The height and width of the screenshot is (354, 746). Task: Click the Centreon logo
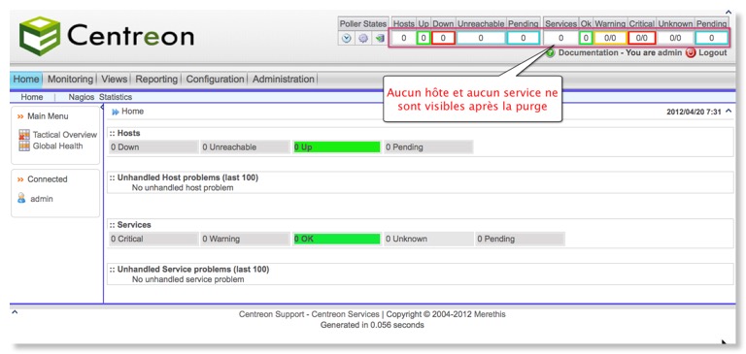pyautogui.click(x=107, y=36)
